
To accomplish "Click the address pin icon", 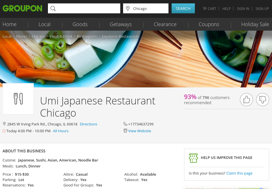I will [x=4, y=124].
